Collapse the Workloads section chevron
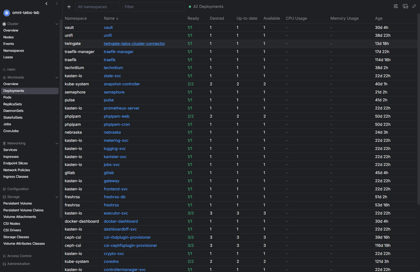 click(x=57, y=77)
